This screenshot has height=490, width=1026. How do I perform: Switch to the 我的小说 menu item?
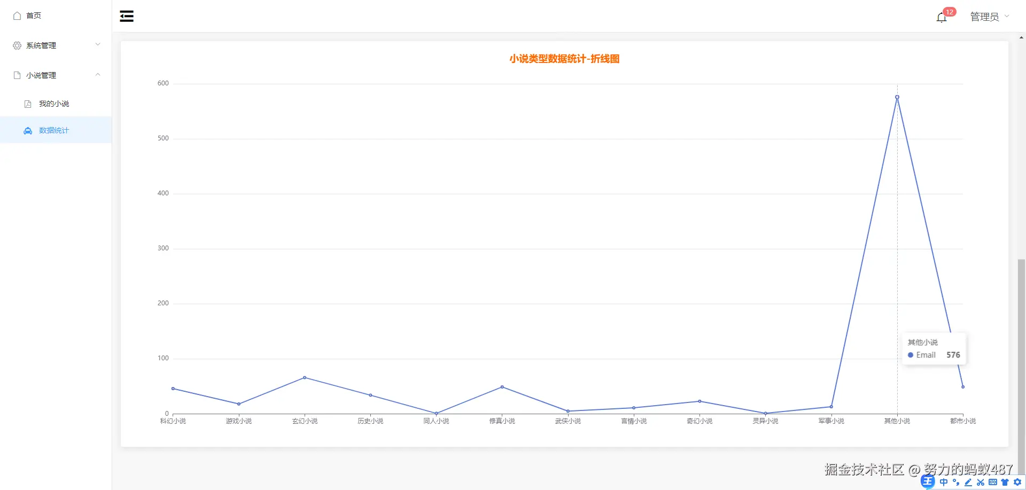click(x=53, y=104)
